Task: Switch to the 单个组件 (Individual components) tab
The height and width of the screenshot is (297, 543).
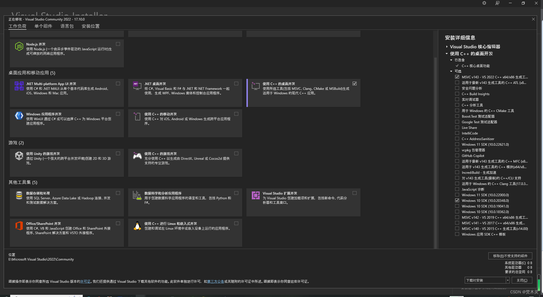Action: pyautogui.click(x=43, y=26)
